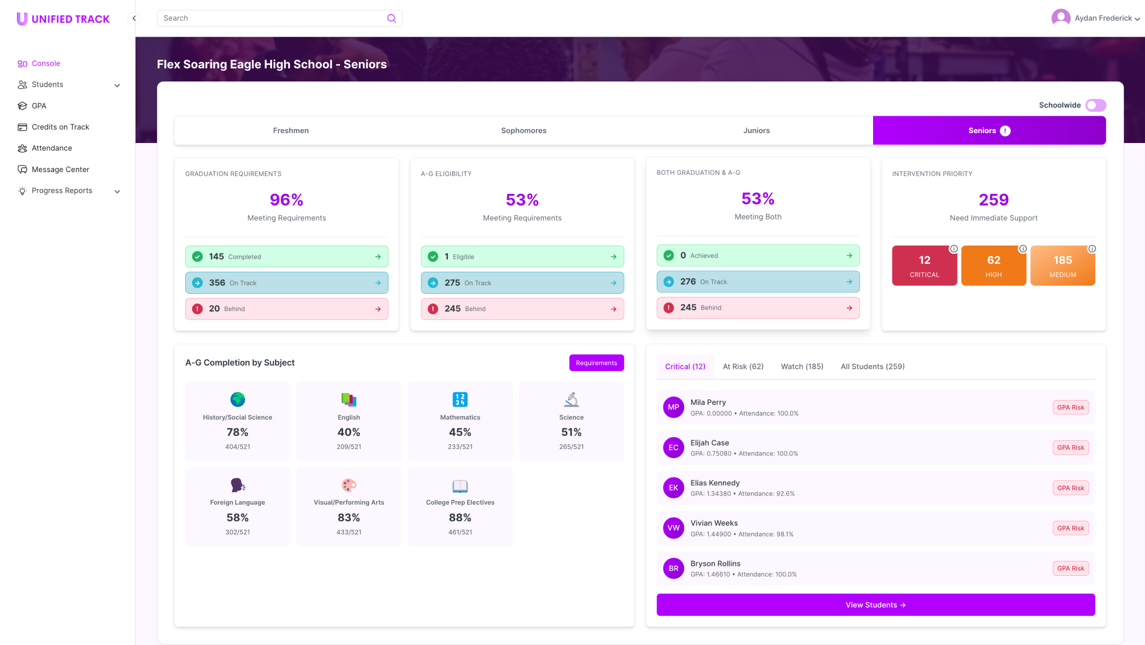Switch to the Juniors tab

tap(756, 131)
